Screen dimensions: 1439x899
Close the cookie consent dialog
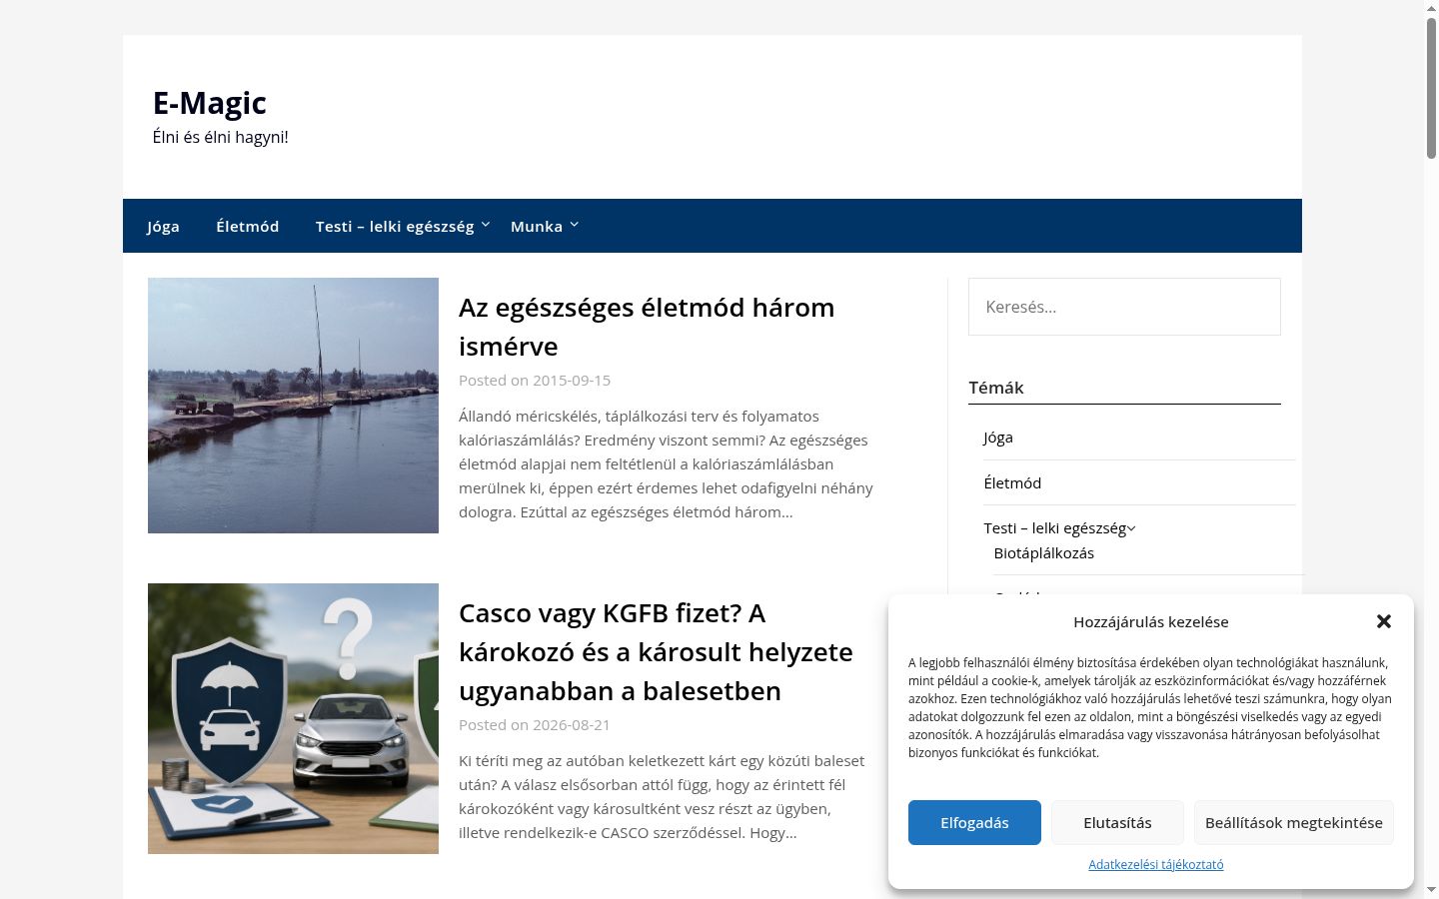pyautogui.click(x=1383, y=621)
